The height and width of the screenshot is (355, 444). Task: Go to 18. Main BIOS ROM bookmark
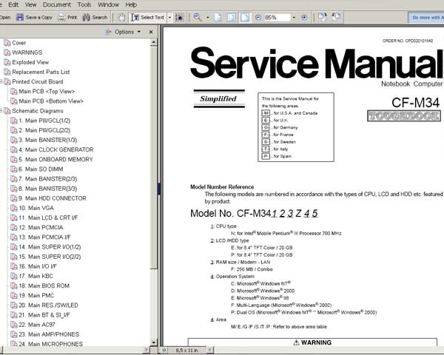[x=44, y=286]
